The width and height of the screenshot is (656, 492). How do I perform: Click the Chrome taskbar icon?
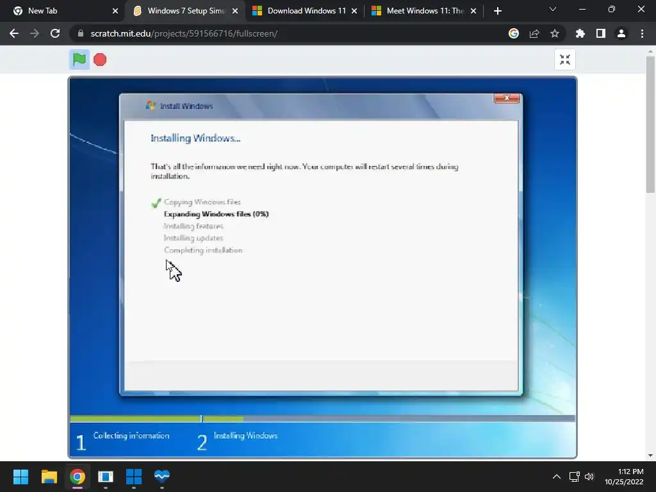click(78, 477)
